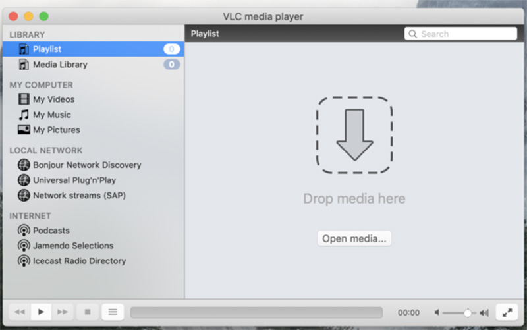This screenshot has height=330, width=527.
Task: Click the My Videos film strip icon
Action: 24,99
